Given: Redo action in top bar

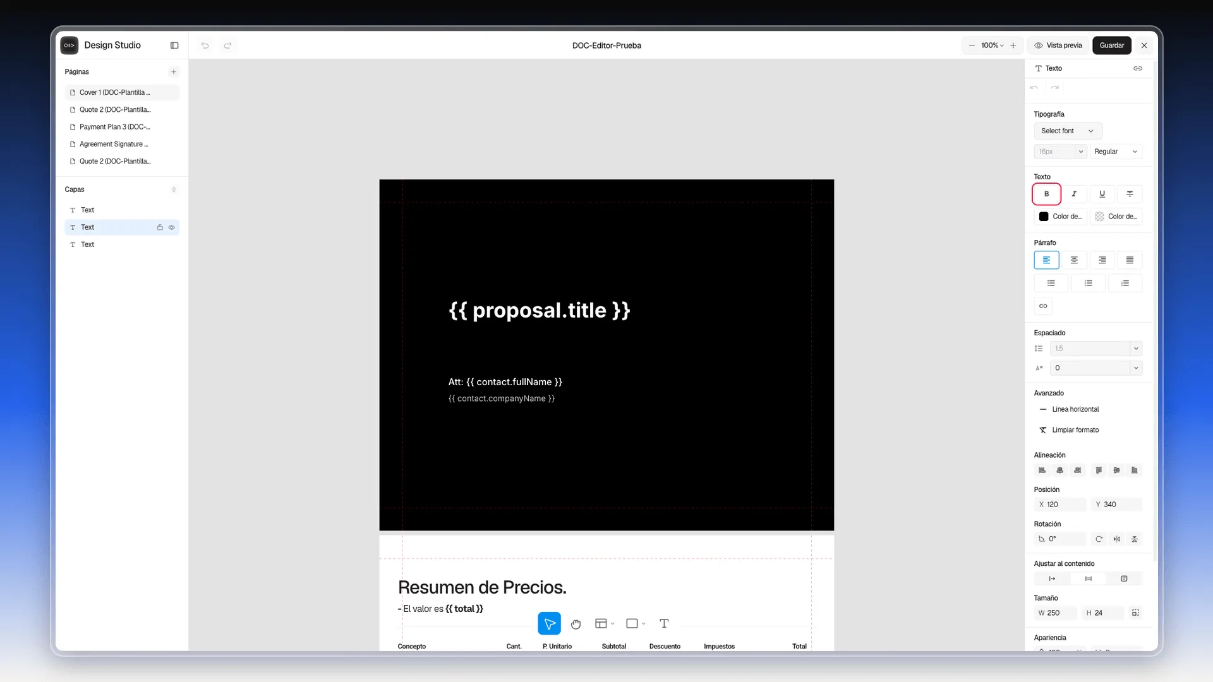Looking at the screenshot, I should tap(227, 45).
